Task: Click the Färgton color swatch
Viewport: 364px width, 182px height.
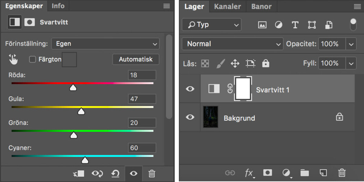Action: point(69,59)
